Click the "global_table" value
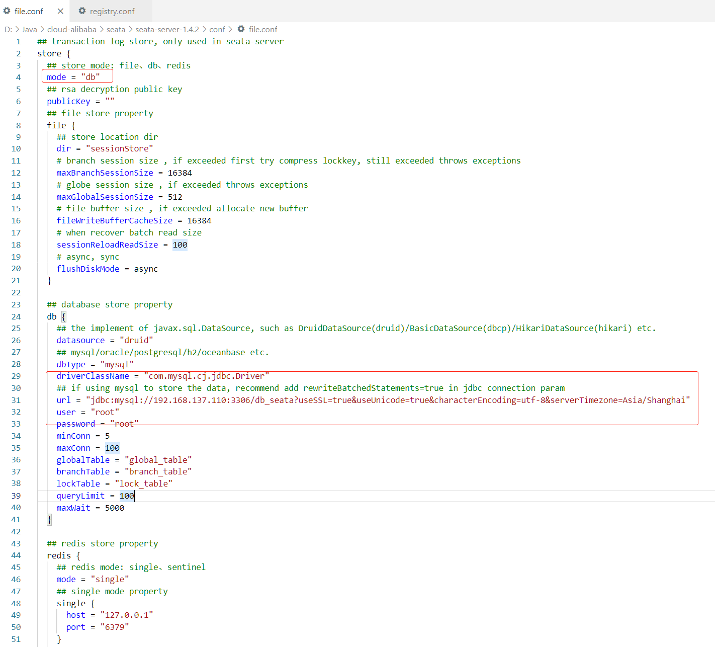 pyautogui.click(x=158, y=460)
